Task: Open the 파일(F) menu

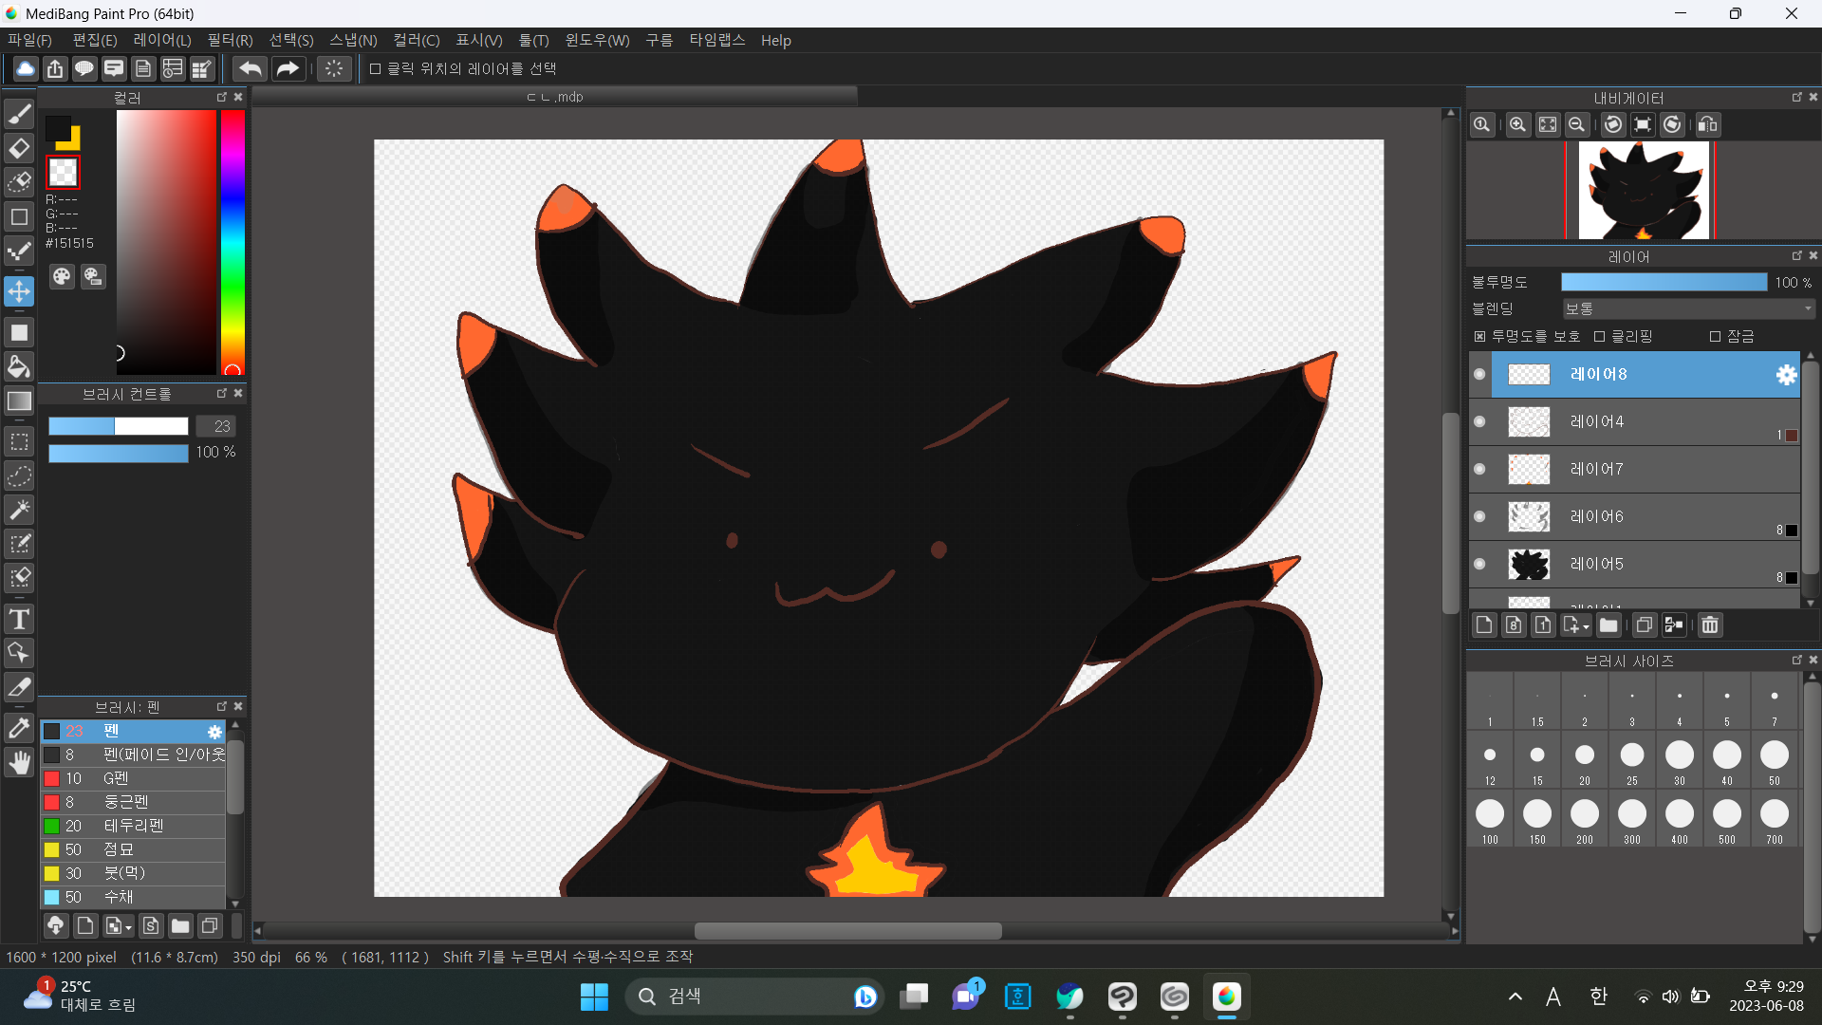Action: [29, 40]
